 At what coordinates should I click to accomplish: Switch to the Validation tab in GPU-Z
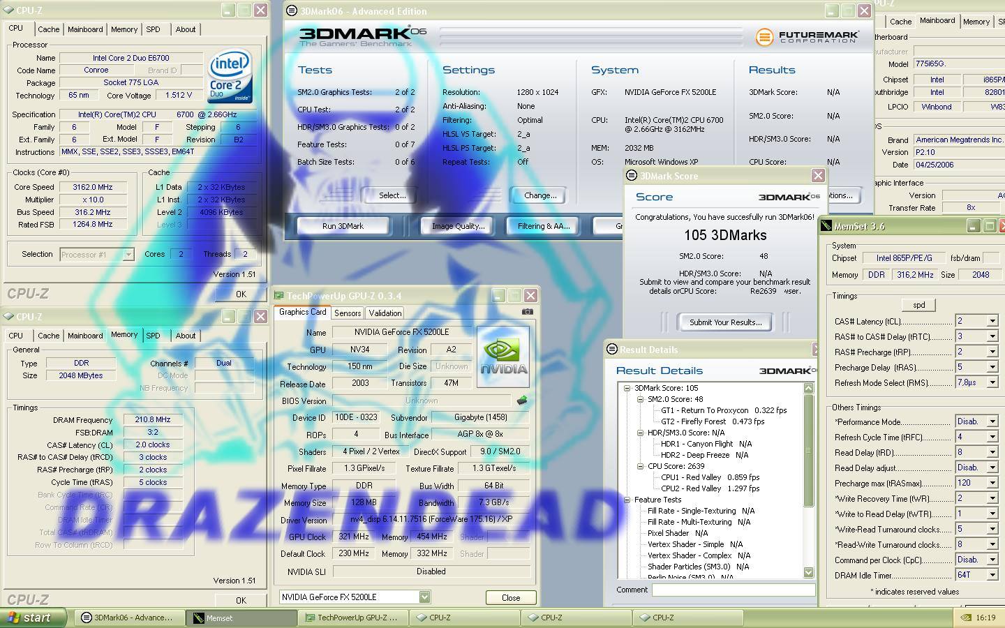coord(385,313)
